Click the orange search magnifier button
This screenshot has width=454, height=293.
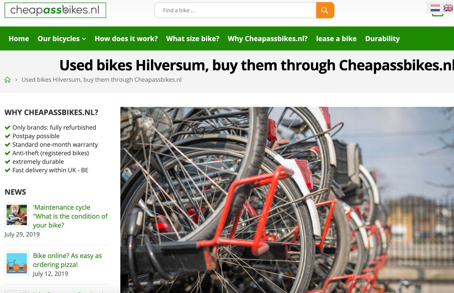tap(325, 10)
